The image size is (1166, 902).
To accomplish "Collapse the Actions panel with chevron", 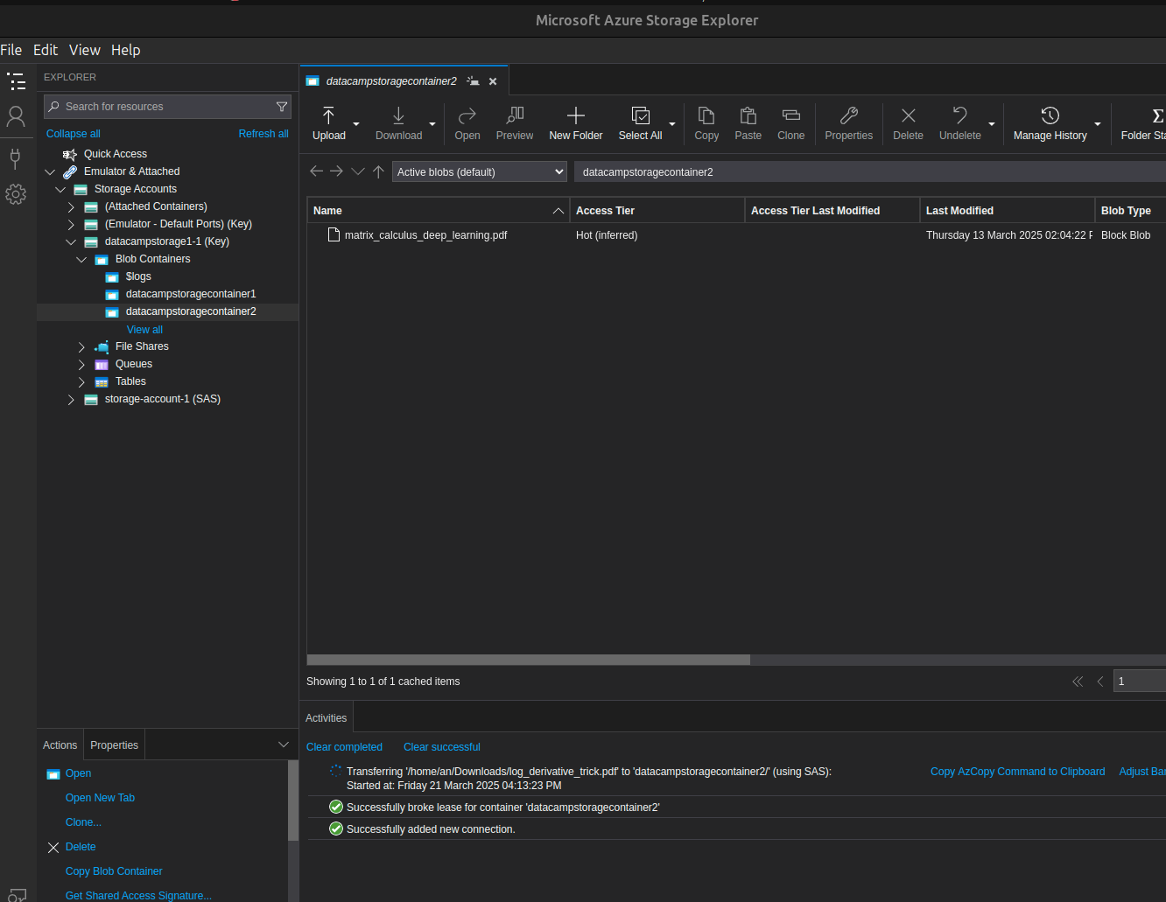I will [x=284, y=745].
